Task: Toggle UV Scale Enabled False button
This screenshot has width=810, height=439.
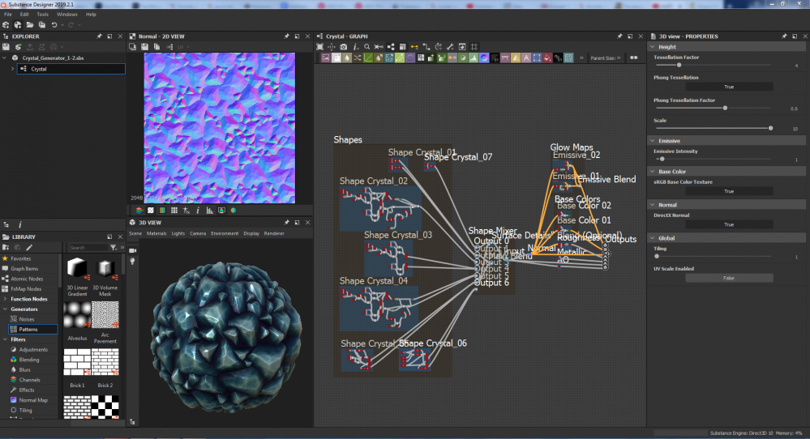Action: pyautogui.click(x=728, y=278)
